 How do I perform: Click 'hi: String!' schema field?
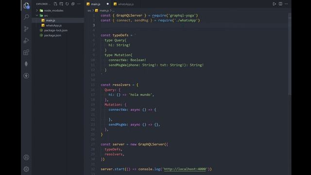[120, 45]
